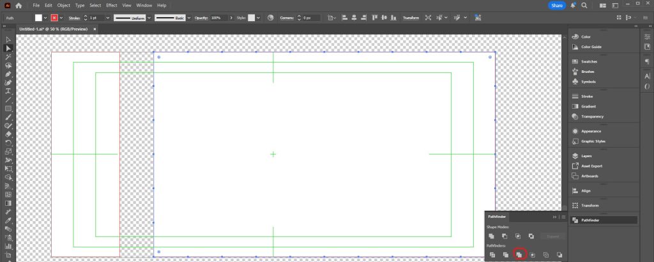
Task: Click the red stroke color swatch
Action: [x=54, y=17]
